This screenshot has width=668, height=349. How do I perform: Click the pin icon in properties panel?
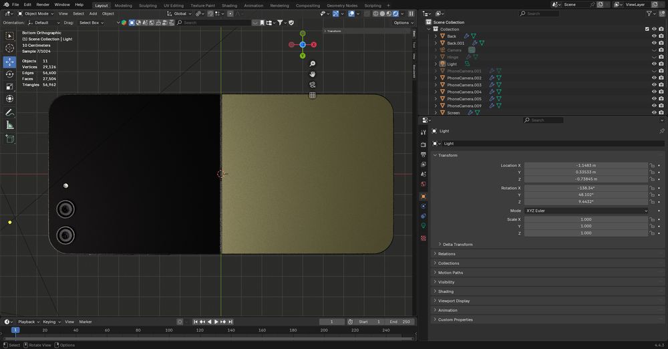pos(661,131)
